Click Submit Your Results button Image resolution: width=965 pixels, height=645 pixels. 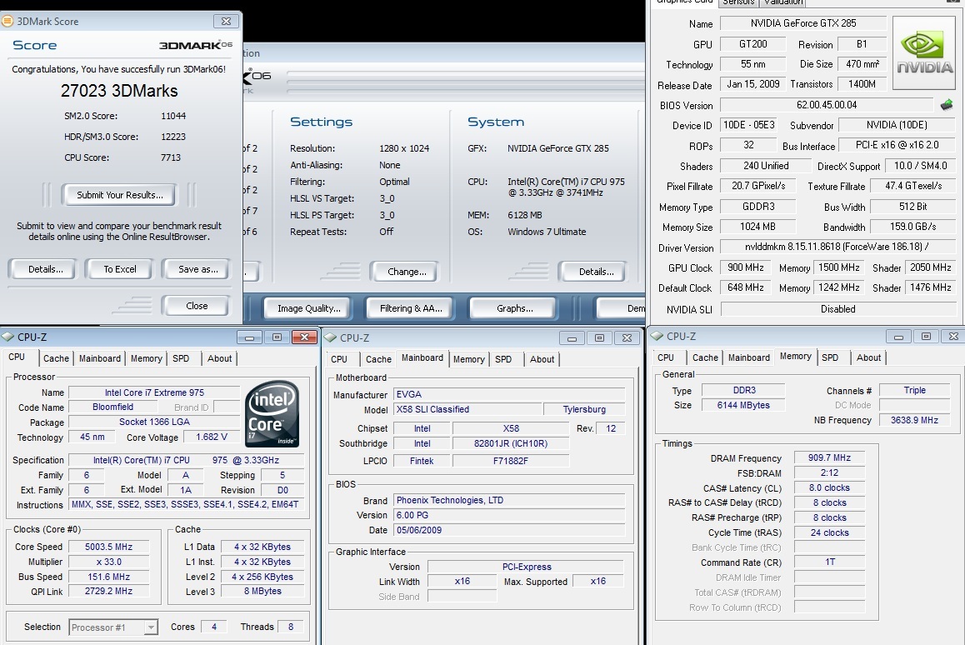tap(120, 194)
